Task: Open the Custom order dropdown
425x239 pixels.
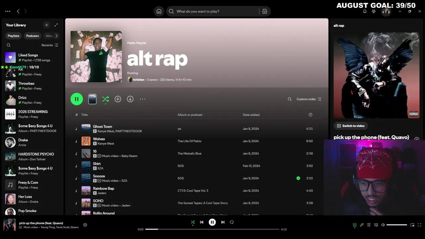Action: 309,99
